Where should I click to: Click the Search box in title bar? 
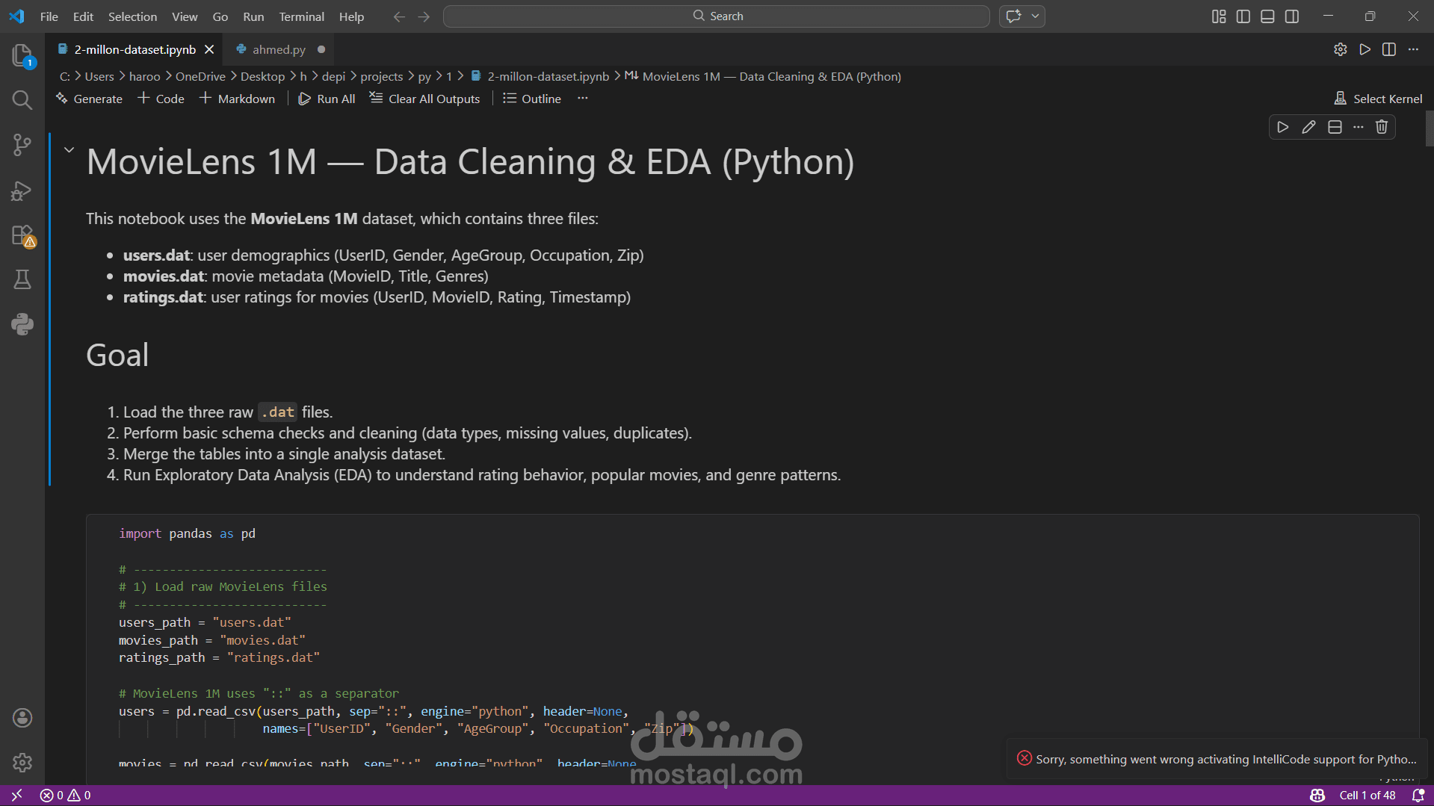click(x=716, y=16)
